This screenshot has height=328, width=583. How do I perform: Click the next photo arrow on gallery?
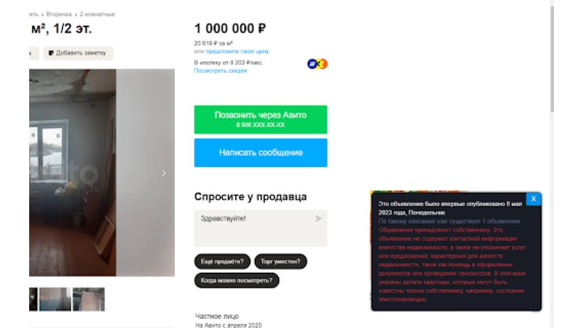pos(164,172)
